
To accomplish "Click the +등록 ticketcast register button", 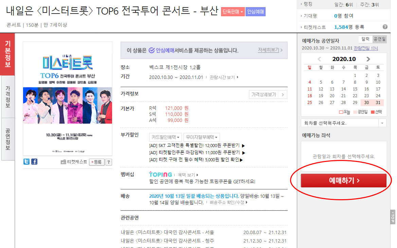I will [96, 162].
